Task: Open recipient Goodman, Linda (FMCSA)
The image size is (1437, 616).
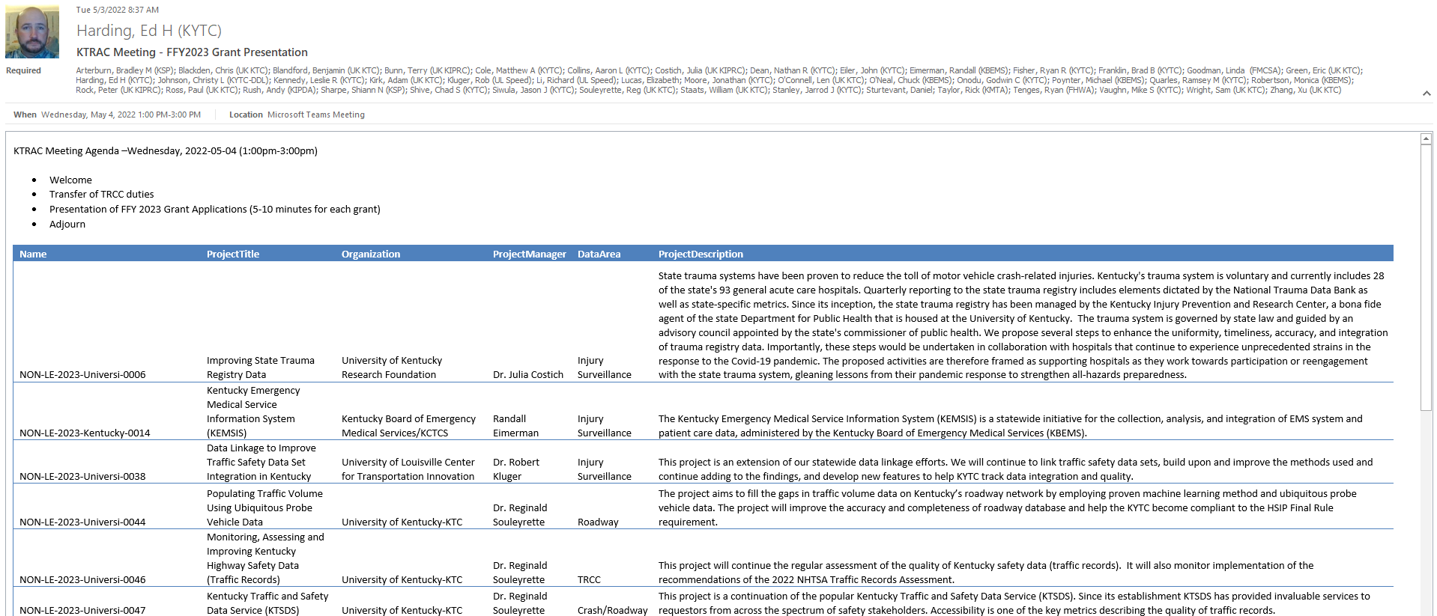Action: 1234,70
